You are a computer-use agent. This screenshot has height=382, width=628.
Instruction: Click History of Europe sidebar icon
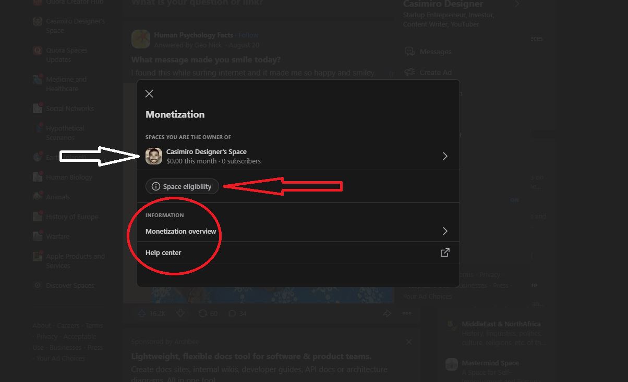(38, 217)
